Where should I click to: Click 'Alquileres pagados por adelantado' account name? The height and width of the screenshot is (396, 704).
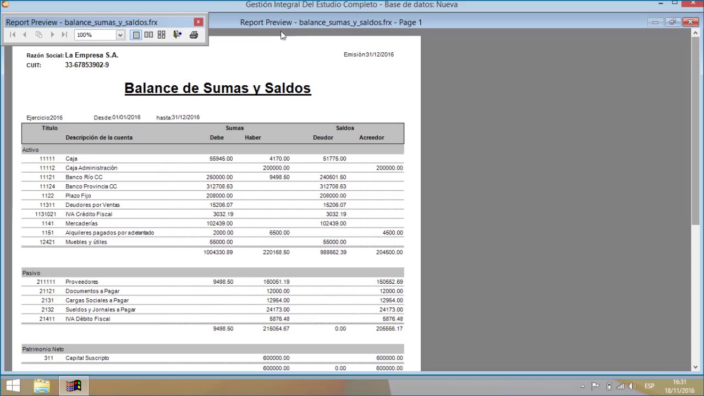tap(109, 233)
